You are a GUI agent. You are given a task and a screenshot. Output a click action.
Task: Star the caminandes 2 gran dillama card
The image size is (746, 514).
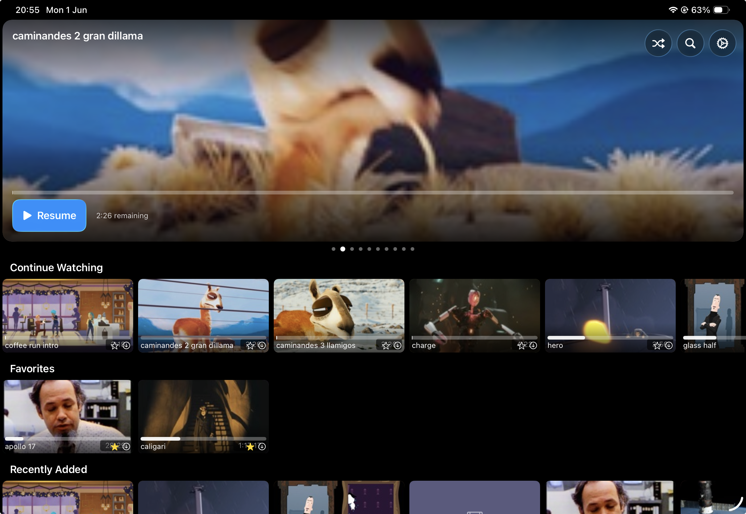point(250,345)
